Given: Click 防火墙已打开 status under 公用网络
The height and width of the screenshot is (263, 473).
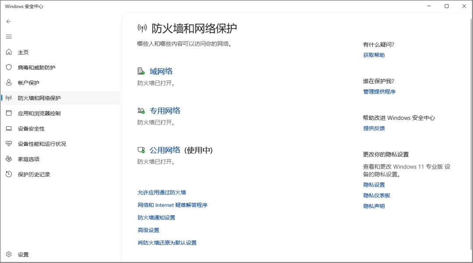Looking at the screenshot, I should coord(156,162).
